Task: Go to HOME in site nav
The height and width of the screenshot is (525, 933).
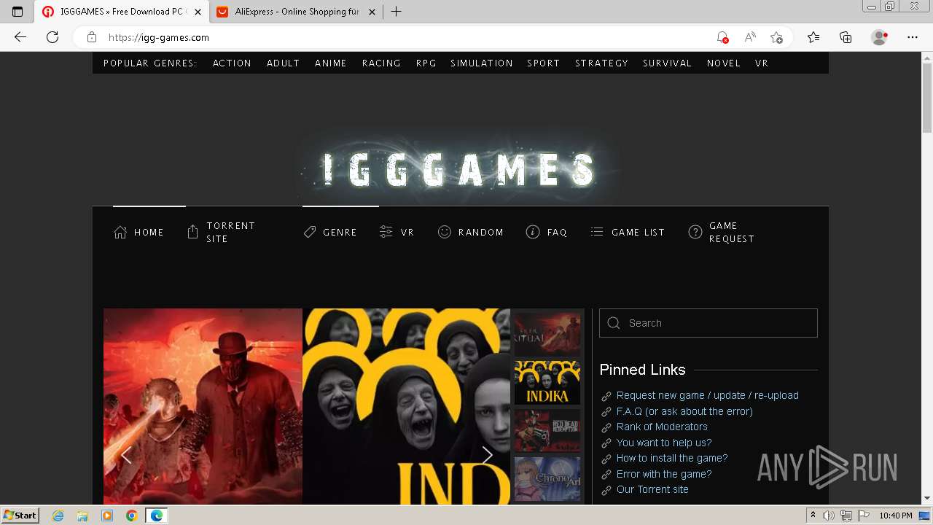Action: 138,232
